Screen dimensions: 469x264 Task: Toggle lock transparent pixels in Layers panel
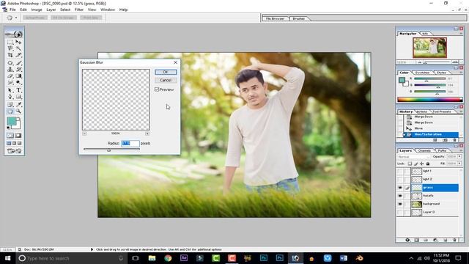(x=410, y=164)
